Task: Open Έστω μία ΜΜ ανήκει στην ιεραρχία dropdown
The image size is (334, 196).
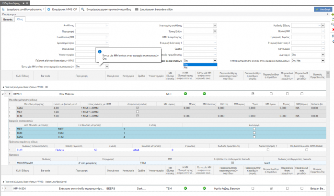Action: click(x=107, y=66)
